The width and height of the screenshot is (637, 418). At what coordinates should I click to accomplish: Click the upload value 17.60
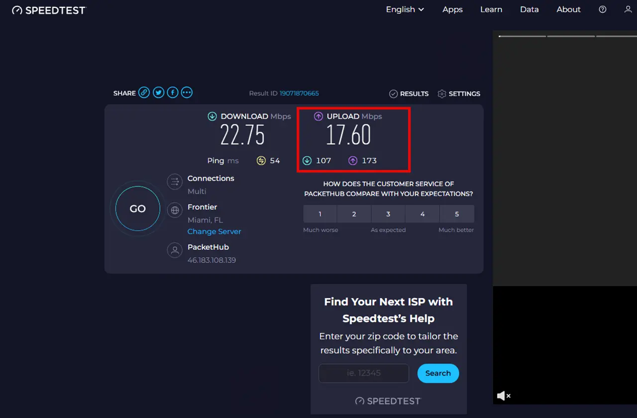click(348, 135)
